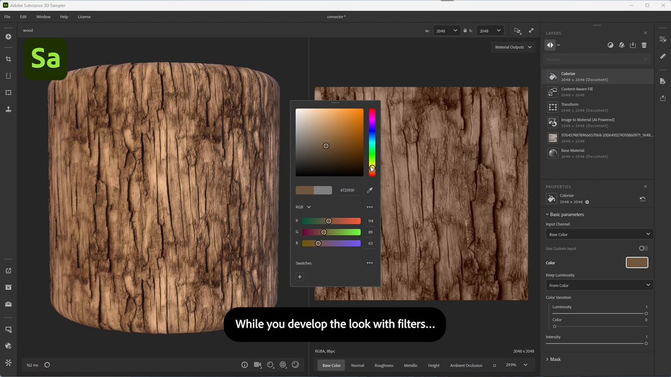Open the mesh globe icon under 3D view
The image size is (671, 377).
click(x=283, y=365)
